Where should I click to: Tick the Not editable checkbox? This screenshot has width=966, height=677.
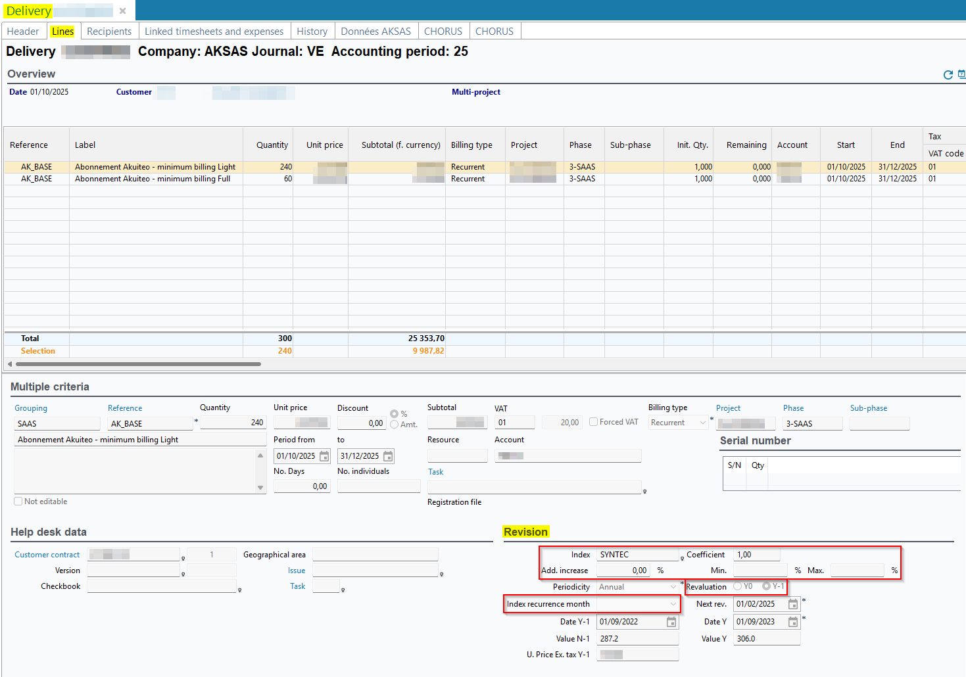coord(18,502)
